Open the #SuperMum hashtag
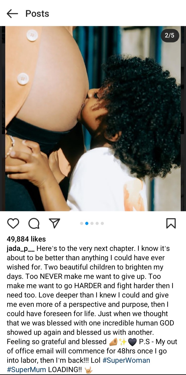The image size is (186, 375). coord(27,370)
